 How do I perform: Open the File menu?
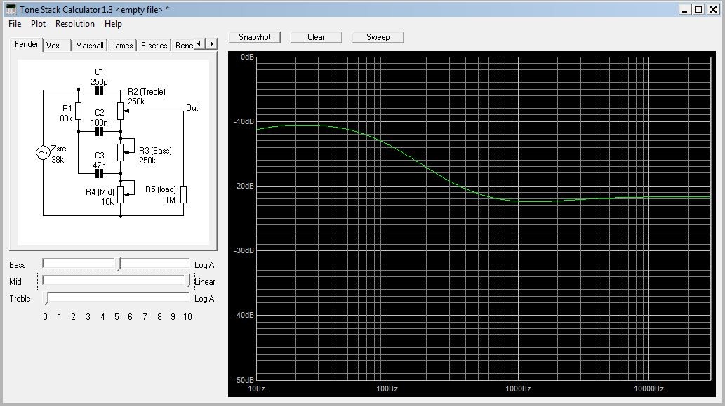pos(15,24)
